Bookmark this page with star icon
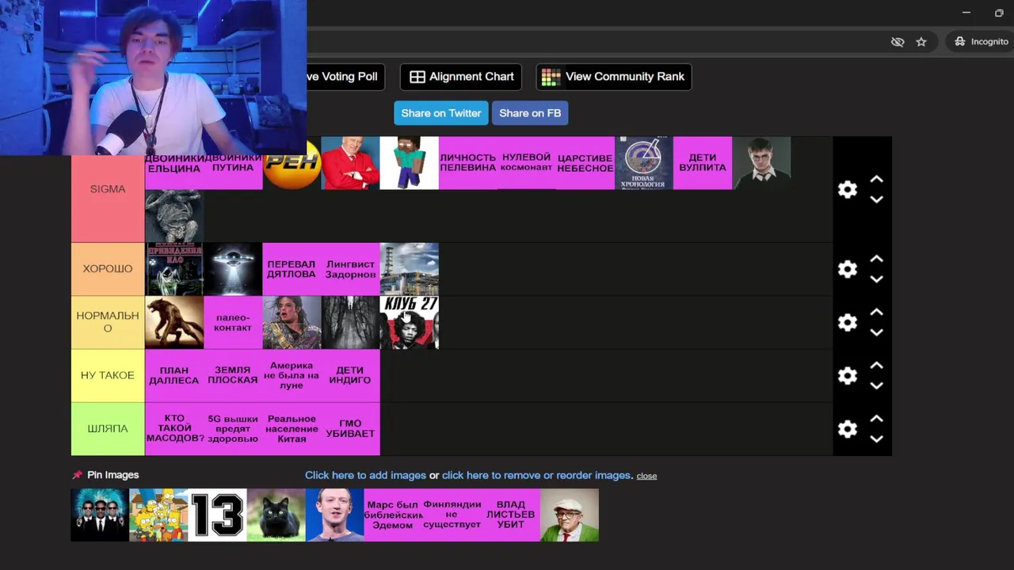Viewport: 1014px width, 570px height. tap(921, 42)
